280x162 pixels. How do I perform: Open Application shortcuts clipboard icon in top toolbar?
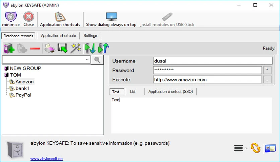(x=60, y=17)
